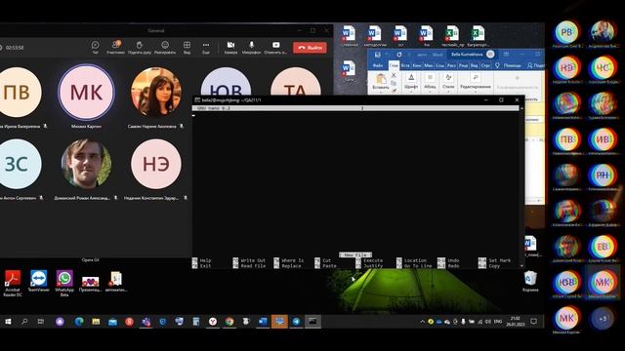This screenshot has height=351, width=625.
Task: Toggle the camera in Teams meeting
Action: (x=230, y=47)
